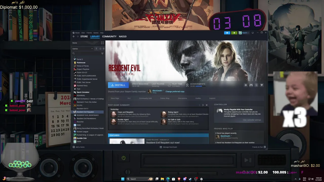The height and width of the screenshot is (182, 324).
Task: Close the post-game summary panel
Action: (x=207, y=105)
